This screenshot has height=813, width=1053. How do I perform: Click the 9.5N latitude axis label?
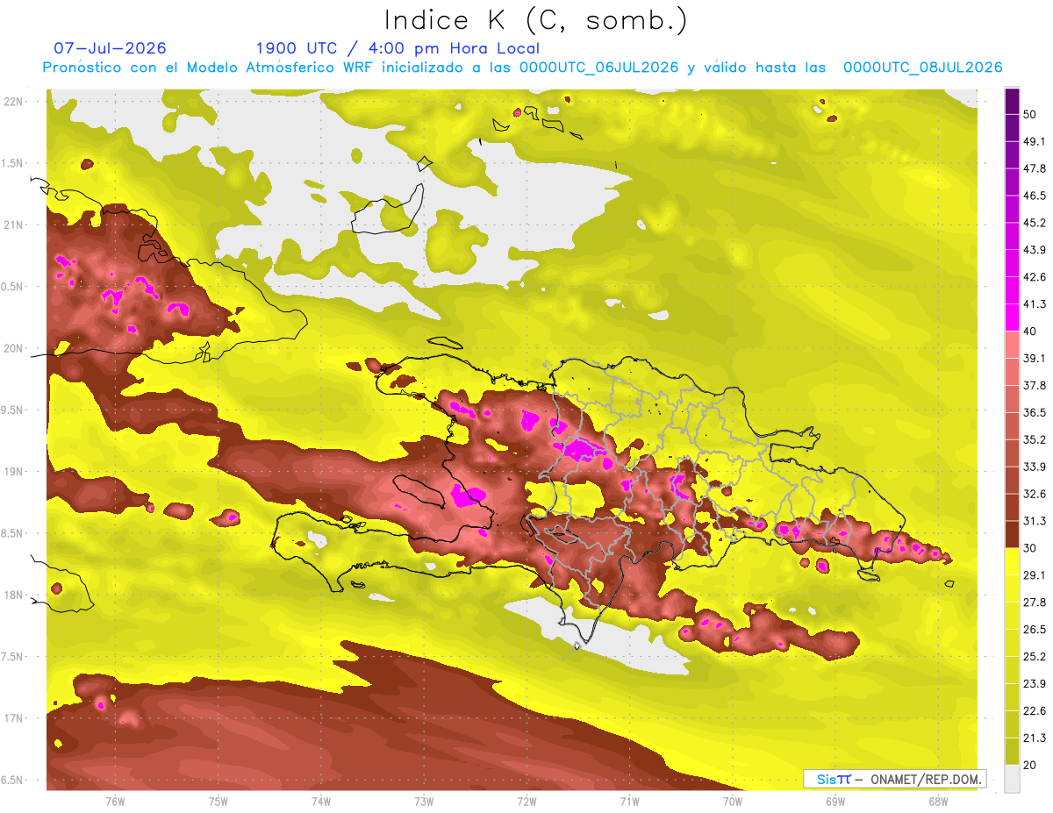[11, 410]
